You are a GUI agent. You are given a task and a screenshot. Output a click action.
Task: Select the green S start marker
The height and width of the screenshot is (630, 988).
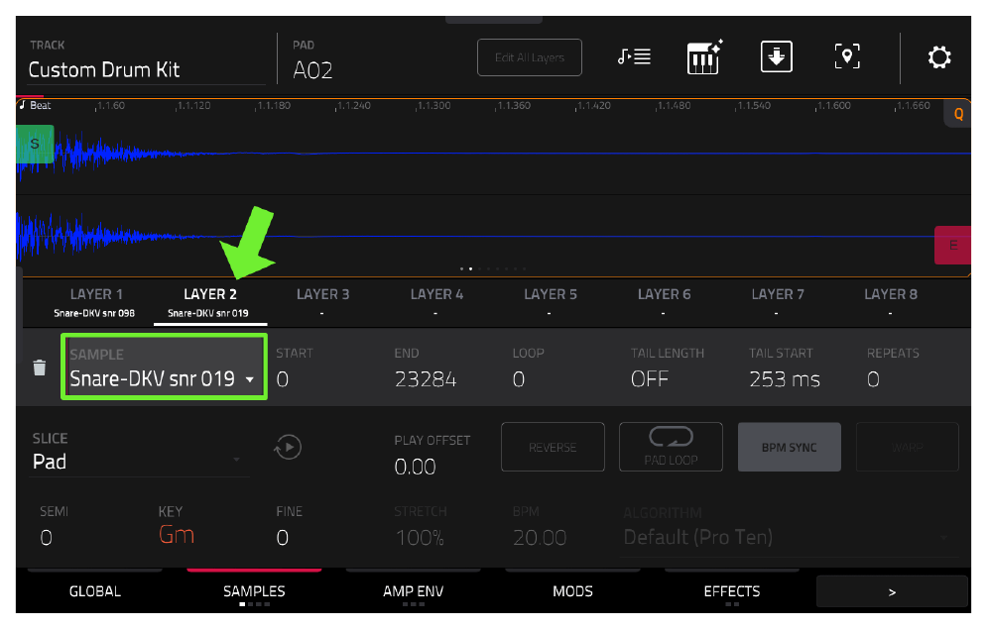(35, 144)
